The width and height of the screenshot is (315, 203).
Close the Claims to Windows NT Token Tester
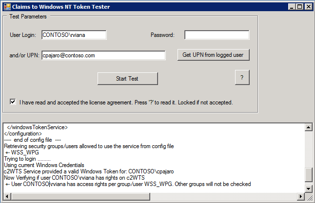[308, 7]
